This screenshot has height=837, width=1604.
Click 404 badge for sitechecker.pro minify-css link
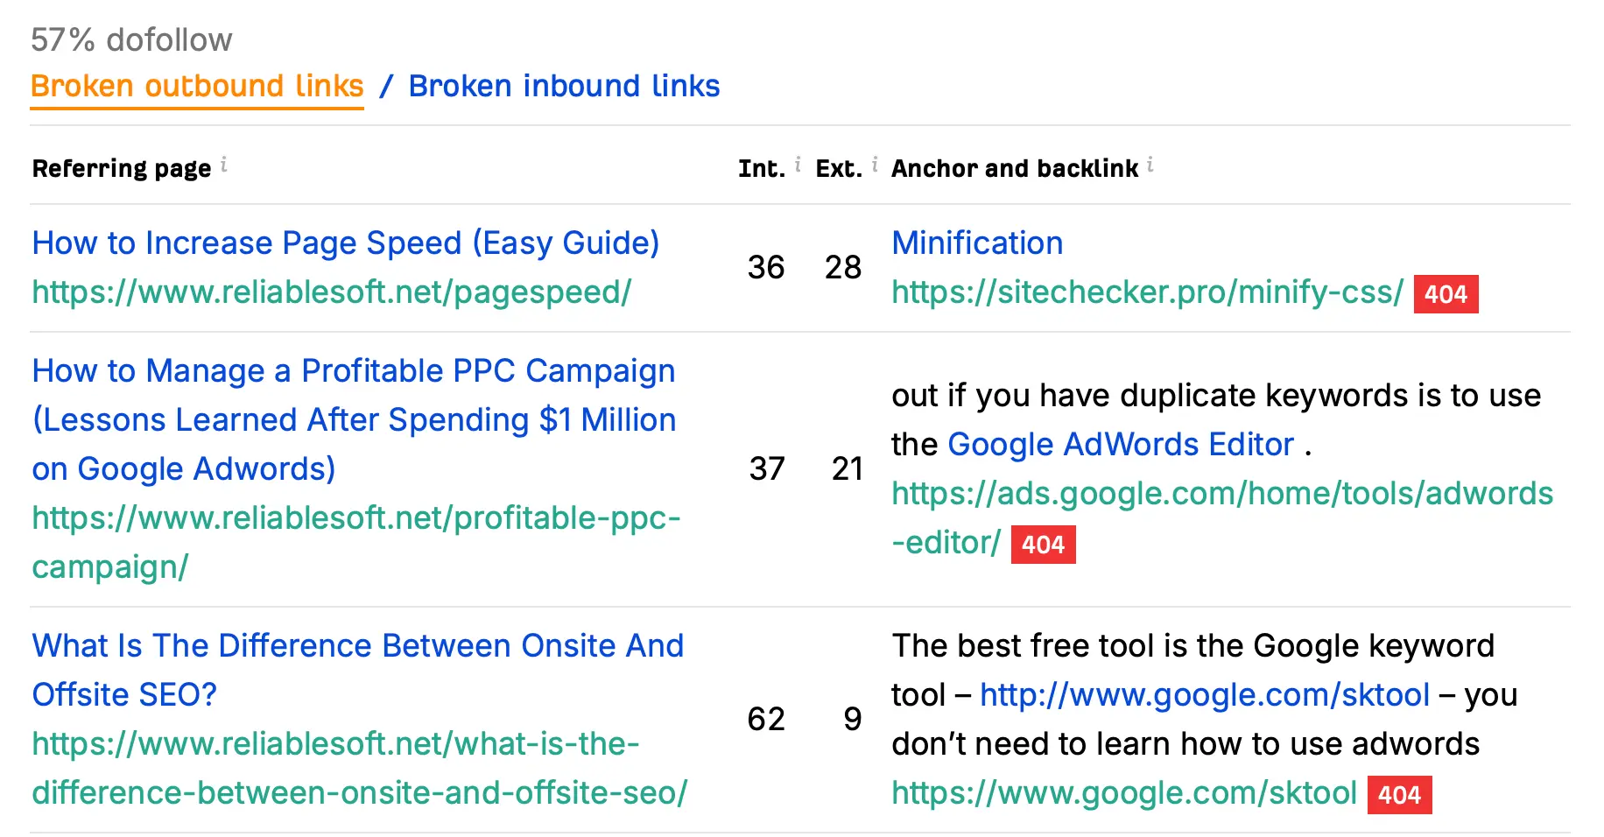[x=1446, y=294]
